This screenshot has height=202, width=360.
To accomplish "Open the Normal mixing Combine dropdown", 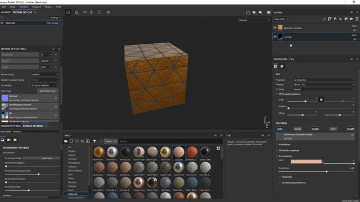I will (x=44, y=75).
